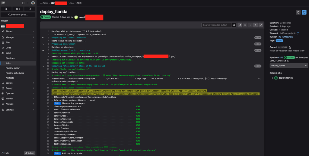This screenshot has height=156, width=309.
Task: Jump to top of job log
Action: pos(250,25)
